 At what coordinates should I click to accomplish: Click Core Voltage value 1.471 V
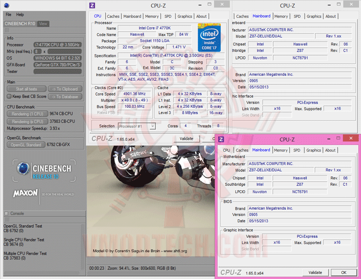[x=179, y=47]
